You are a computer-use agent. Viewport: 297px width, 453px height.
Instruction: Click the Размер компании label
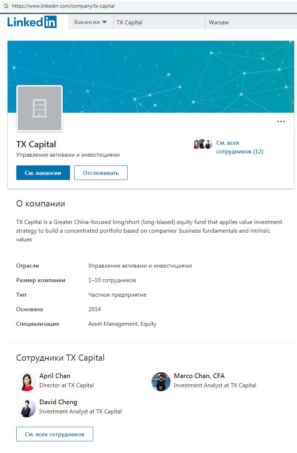[41, 280]
